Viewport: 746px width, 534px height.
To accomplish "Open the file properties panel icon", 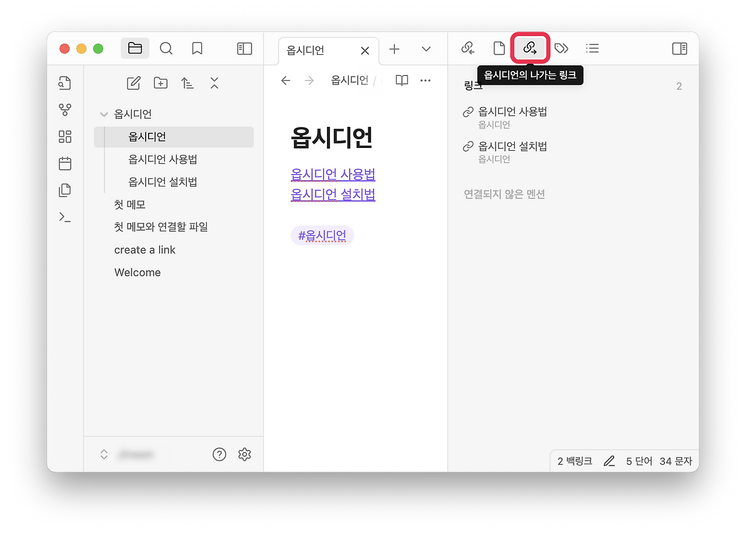I will pyautogui.click(x=499, y=48).
